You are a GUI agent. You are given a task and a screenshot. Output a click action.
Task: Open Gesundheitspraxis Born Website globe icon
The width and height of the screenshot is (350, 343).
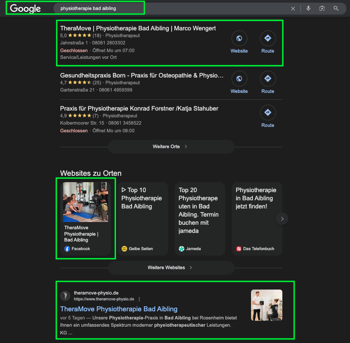239,79
